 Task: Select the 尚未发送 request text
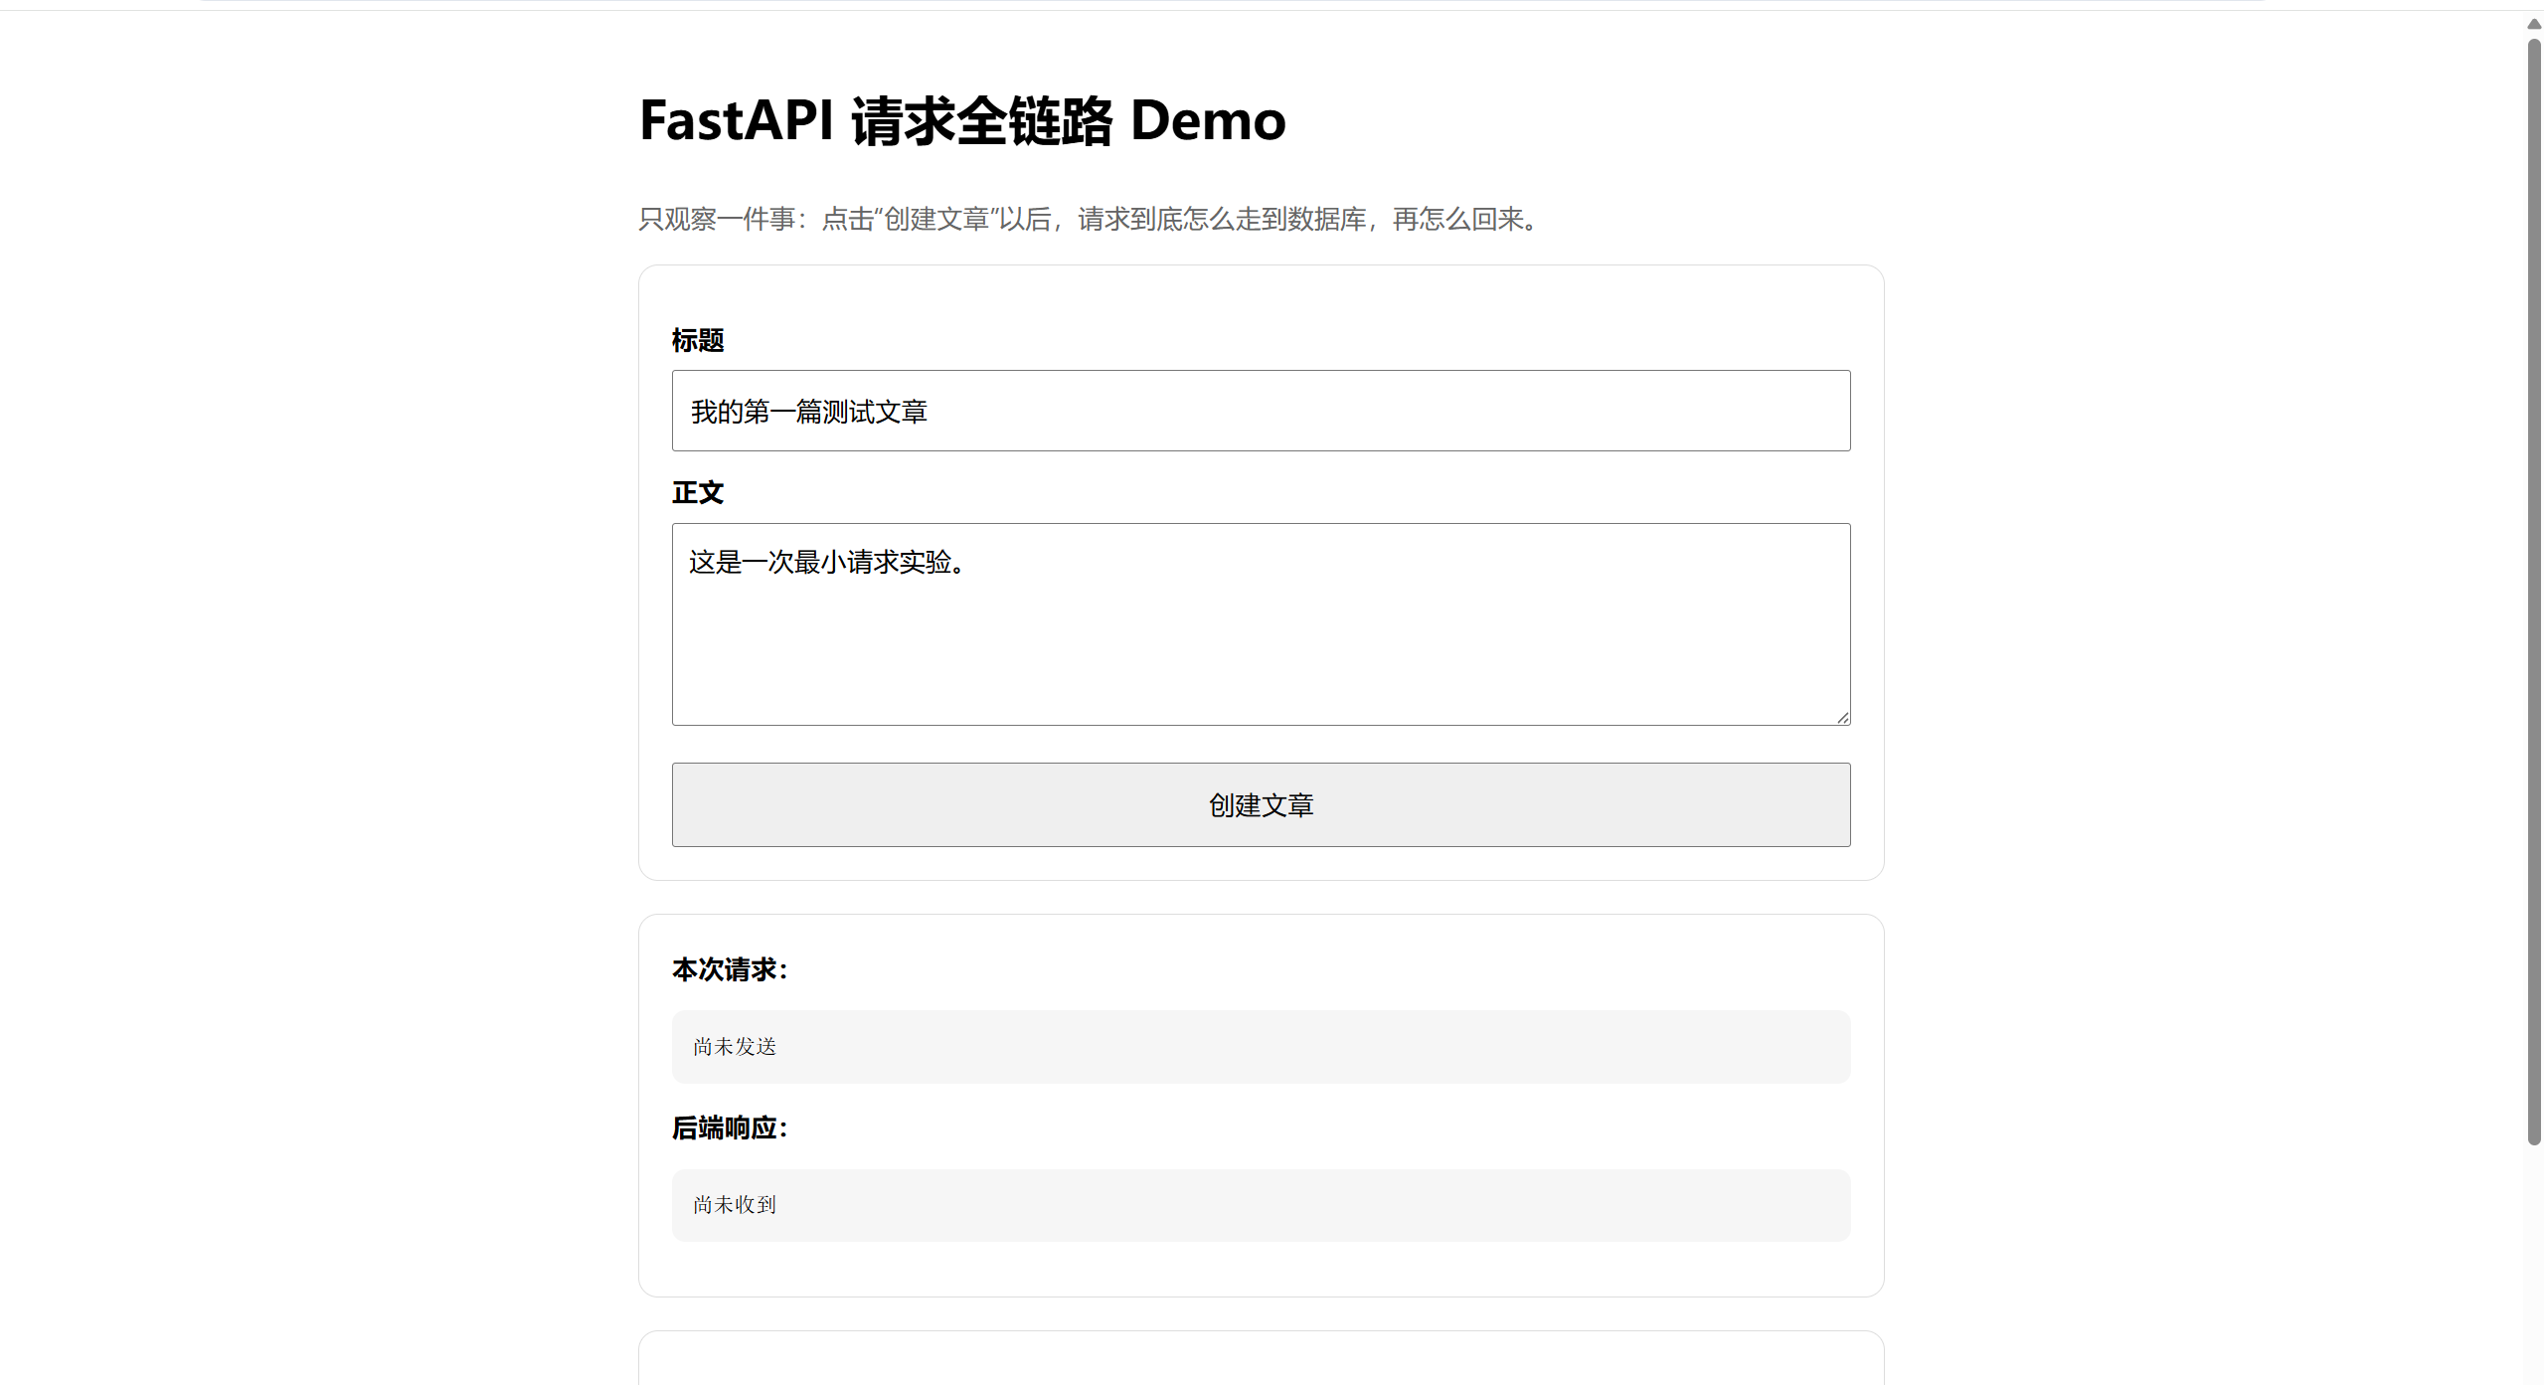pyautogui.click(x=735, y=1046)
